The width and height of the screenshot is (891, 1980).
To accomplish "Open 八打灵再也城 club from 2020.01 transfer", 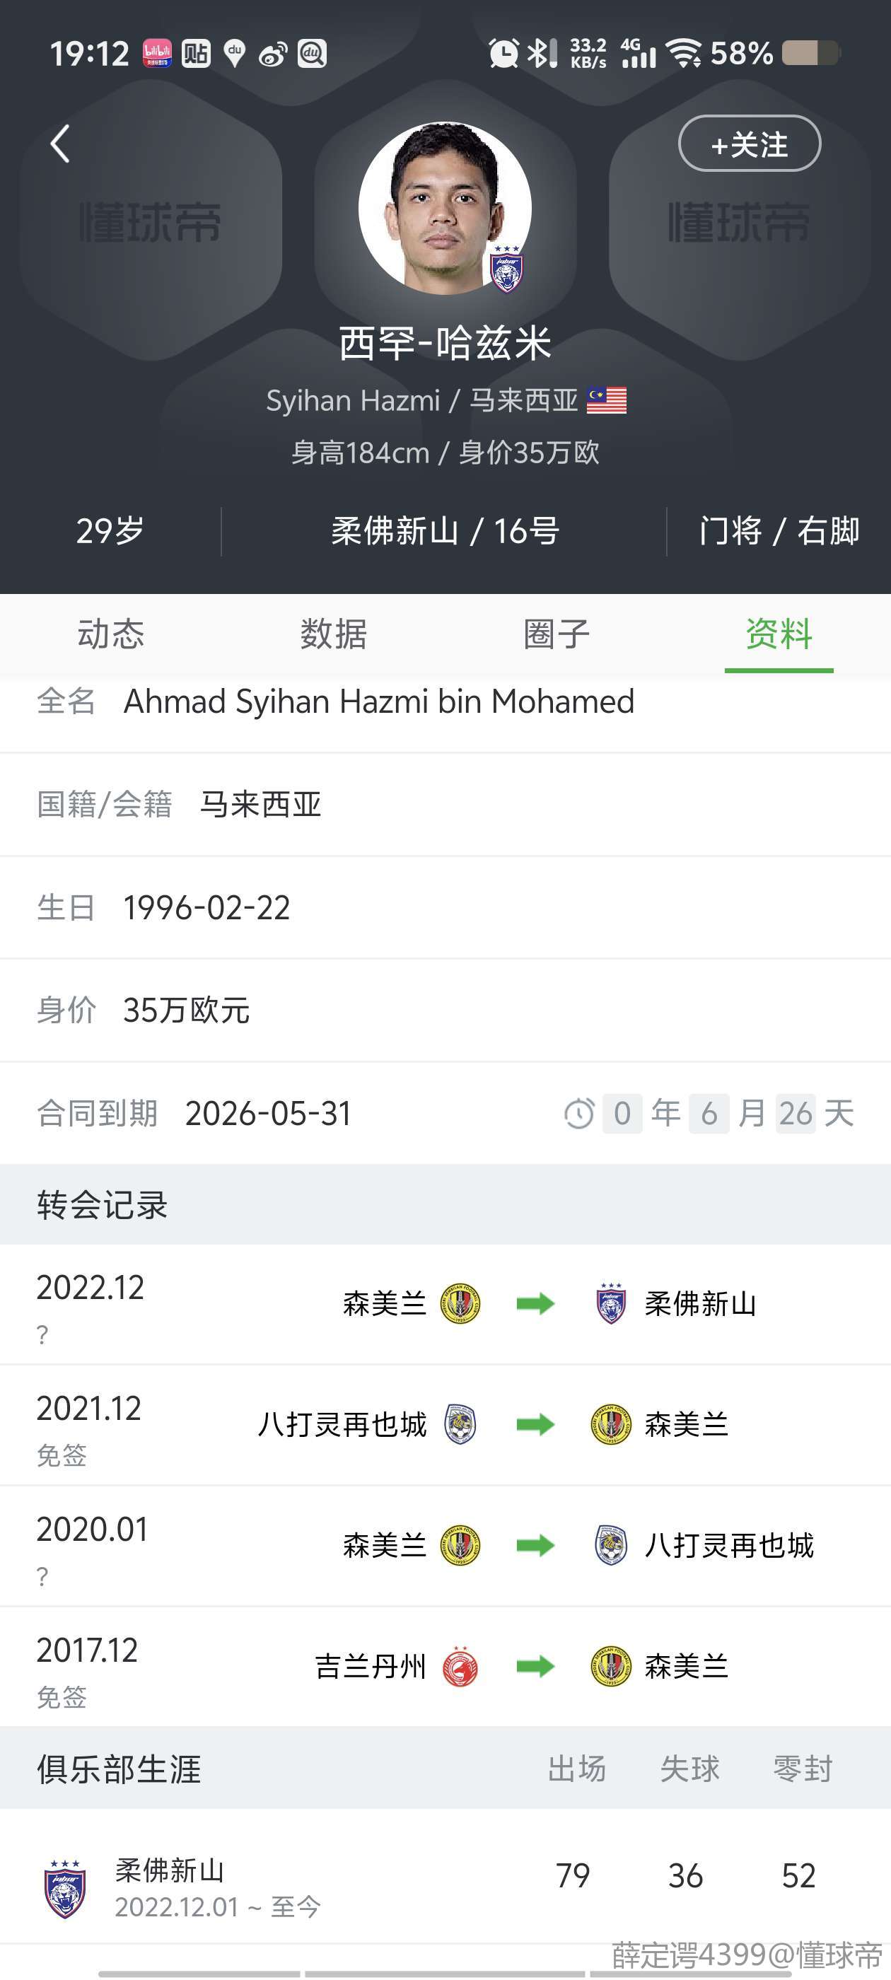I will (728, 1545).
